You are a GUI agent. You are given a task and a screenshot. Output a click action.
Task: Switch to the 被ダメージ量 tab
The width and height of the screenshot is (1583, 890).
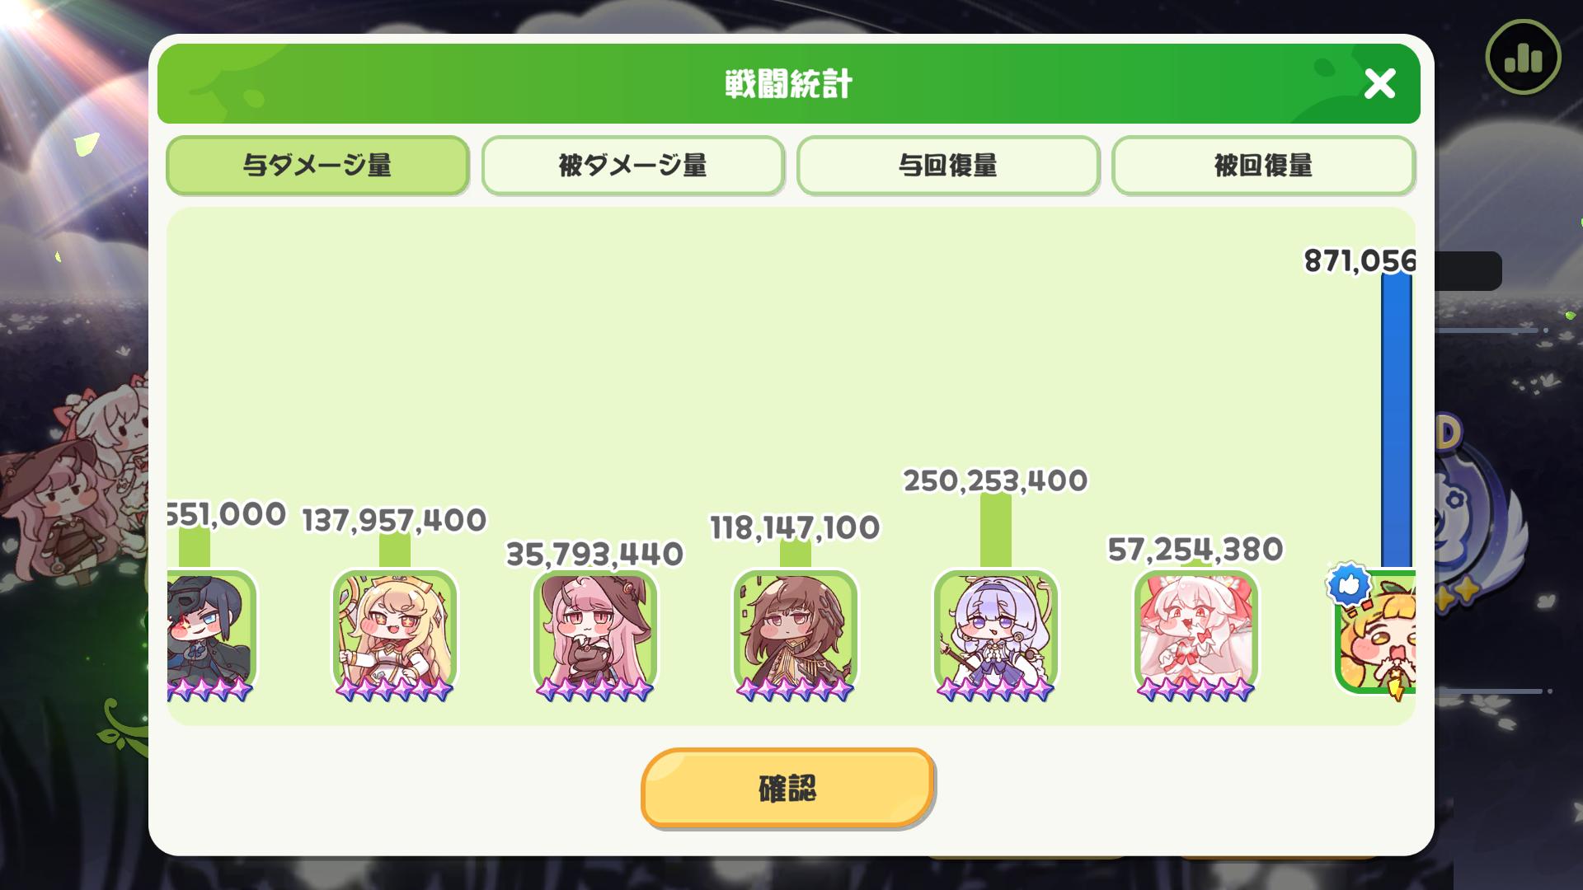click(x=632, y=166)
